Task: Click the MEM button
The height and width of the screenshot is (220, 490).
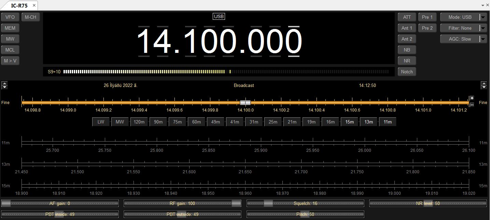Action: (x=10, y=28)
